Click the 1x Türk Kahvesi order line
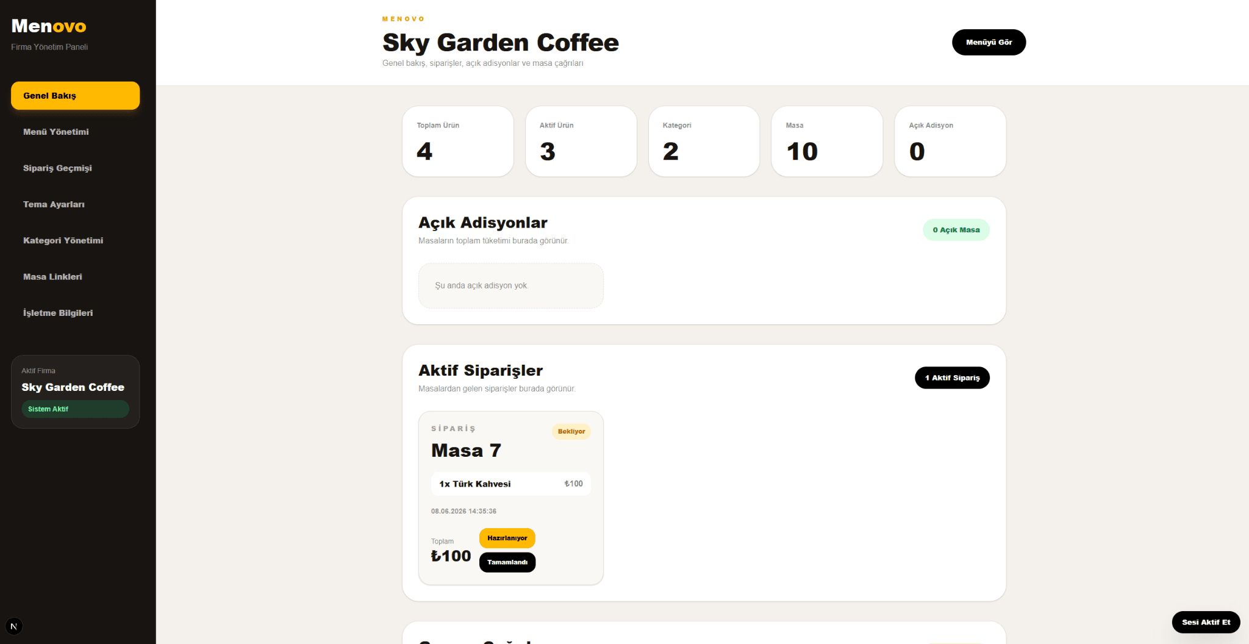This screenshot has height=644, width=1249. (x=511, y=484)
